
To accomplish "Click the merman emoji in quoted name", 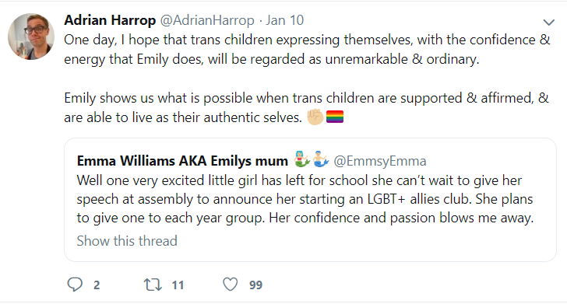I will point(321,159).
